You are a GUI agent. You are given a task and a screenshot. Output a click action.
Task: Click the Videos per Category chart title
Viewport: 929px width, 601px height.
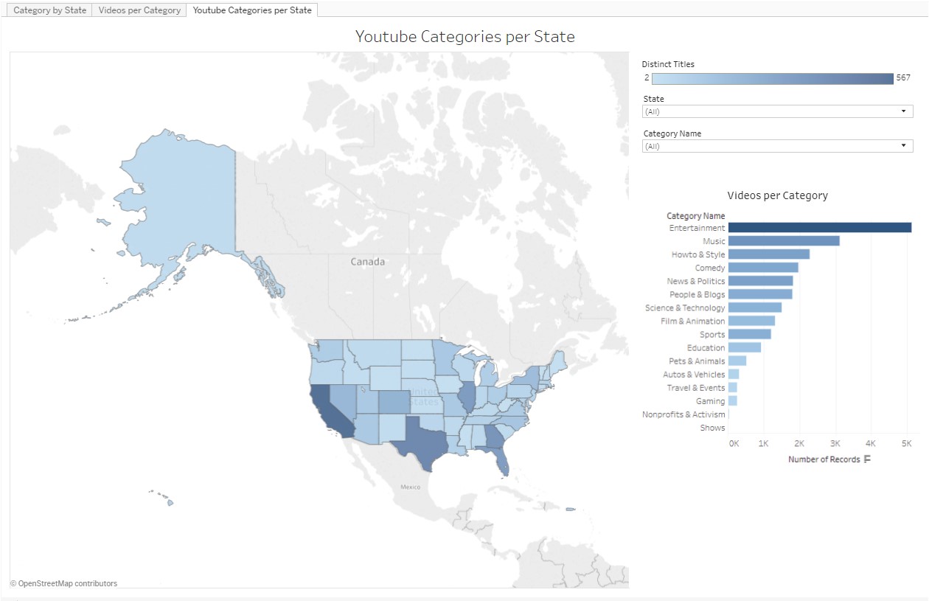(777, 195)
